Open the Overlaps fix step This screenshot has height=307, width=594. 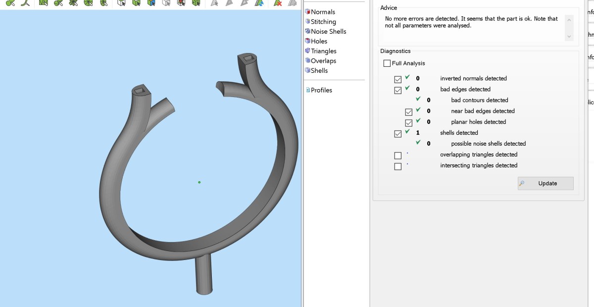click(x=323, y=61)
